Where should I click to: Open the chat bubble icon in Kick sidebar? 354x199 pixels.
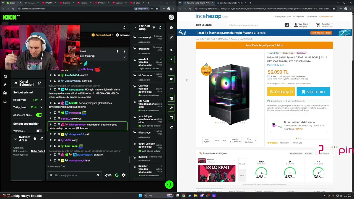click(x=171, y=79)
